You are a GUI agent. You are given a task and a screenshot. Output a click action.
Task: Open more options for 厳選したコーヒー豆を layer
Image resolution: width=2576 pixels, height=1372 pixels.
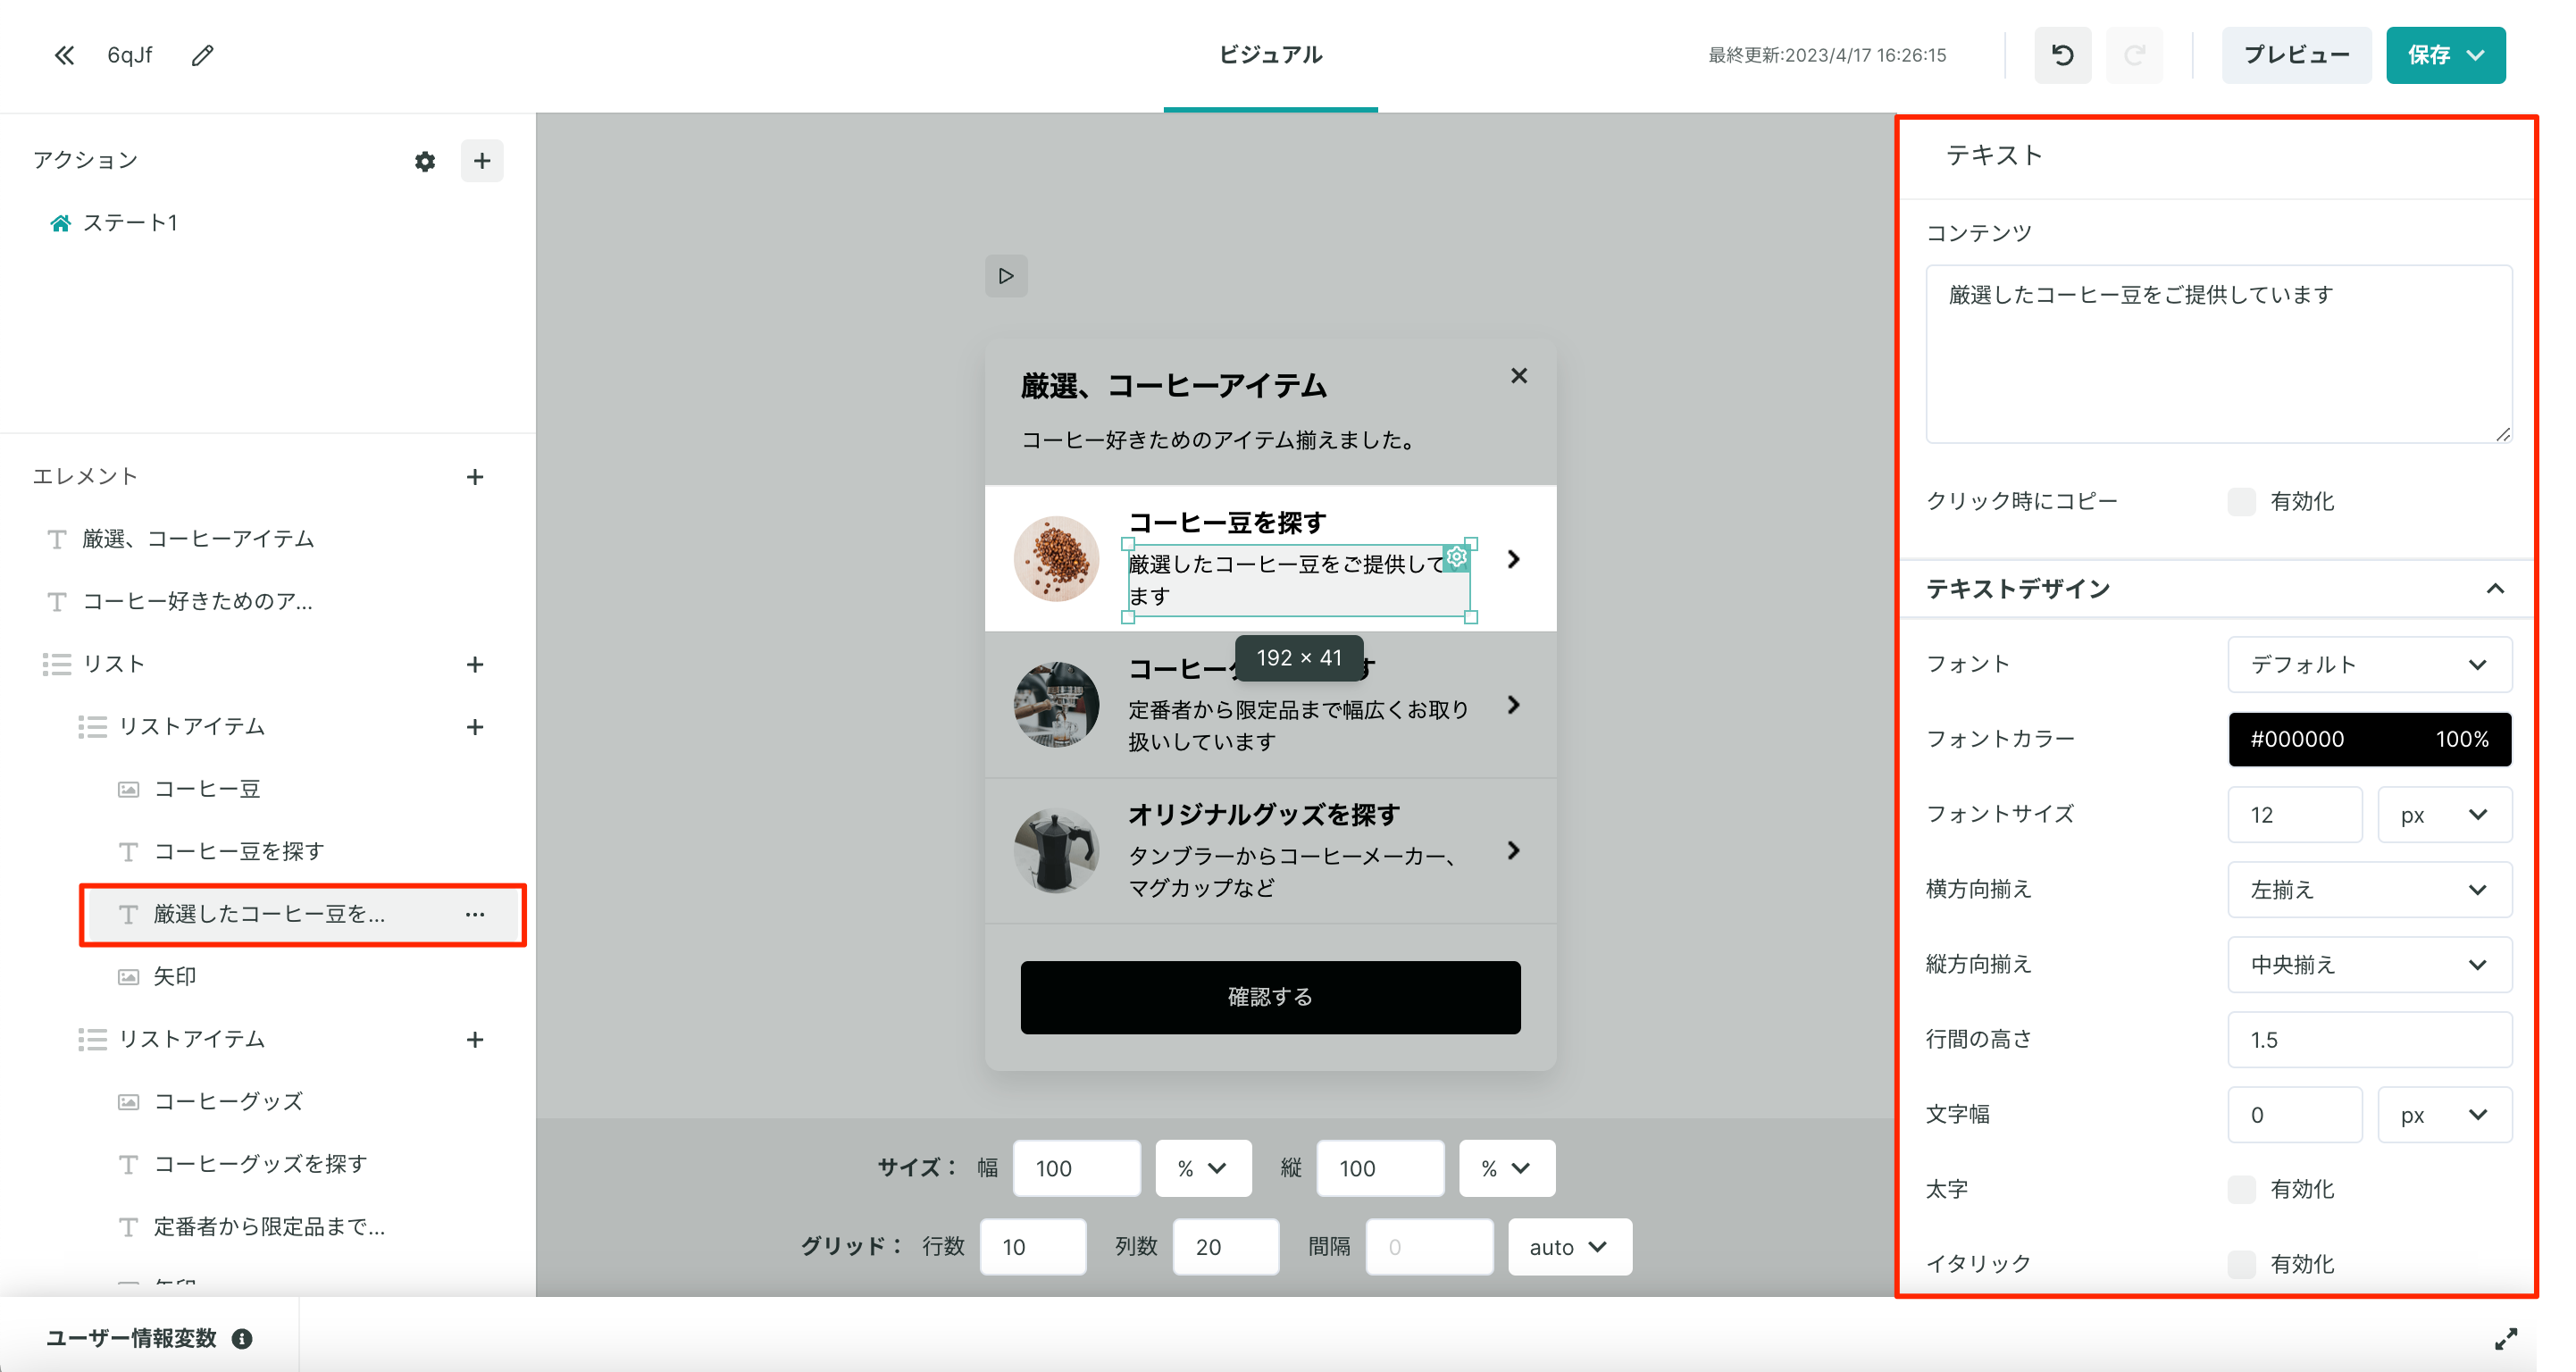[x=475, y=914]
